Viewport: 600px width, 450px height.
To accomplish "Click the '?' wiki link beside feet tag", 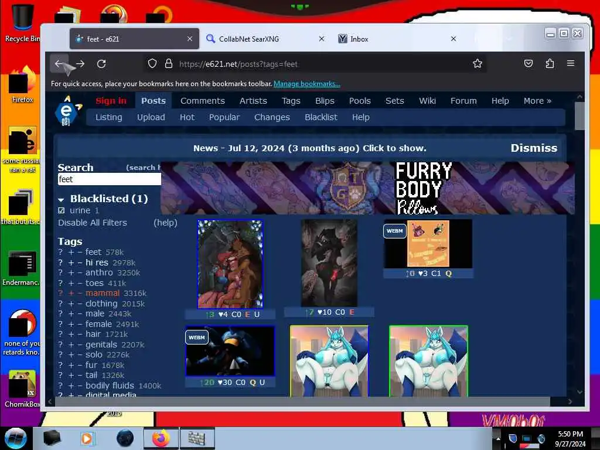I will (x=60, y=252).
